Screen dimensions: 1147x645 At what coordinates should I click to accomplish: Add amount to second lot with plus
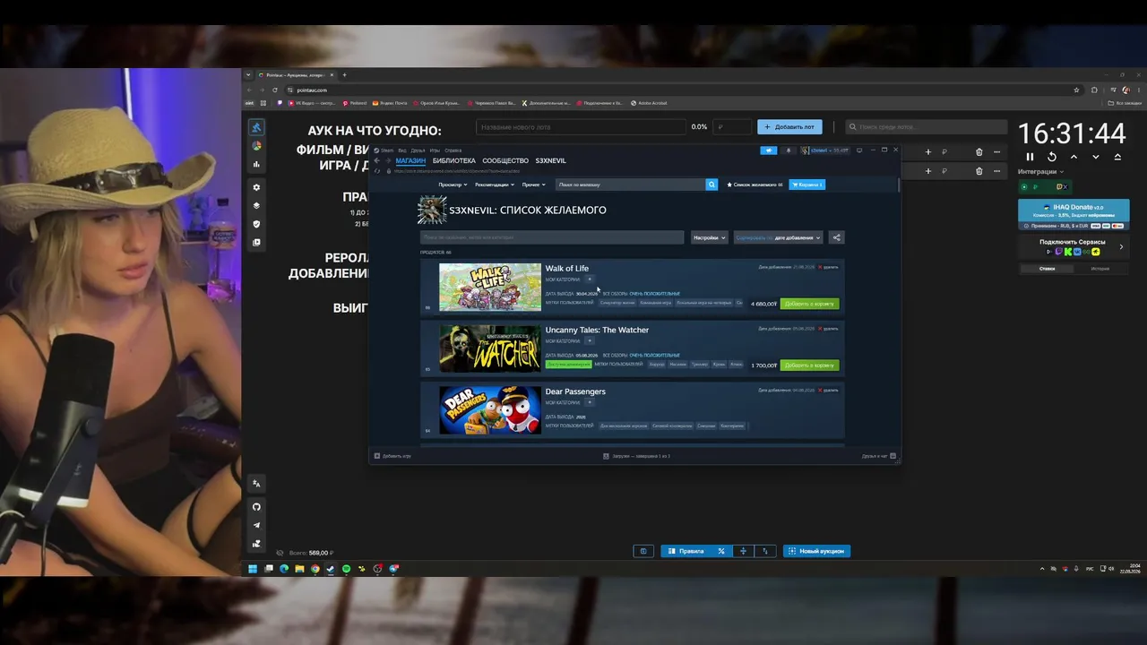[x=928, y=171]
